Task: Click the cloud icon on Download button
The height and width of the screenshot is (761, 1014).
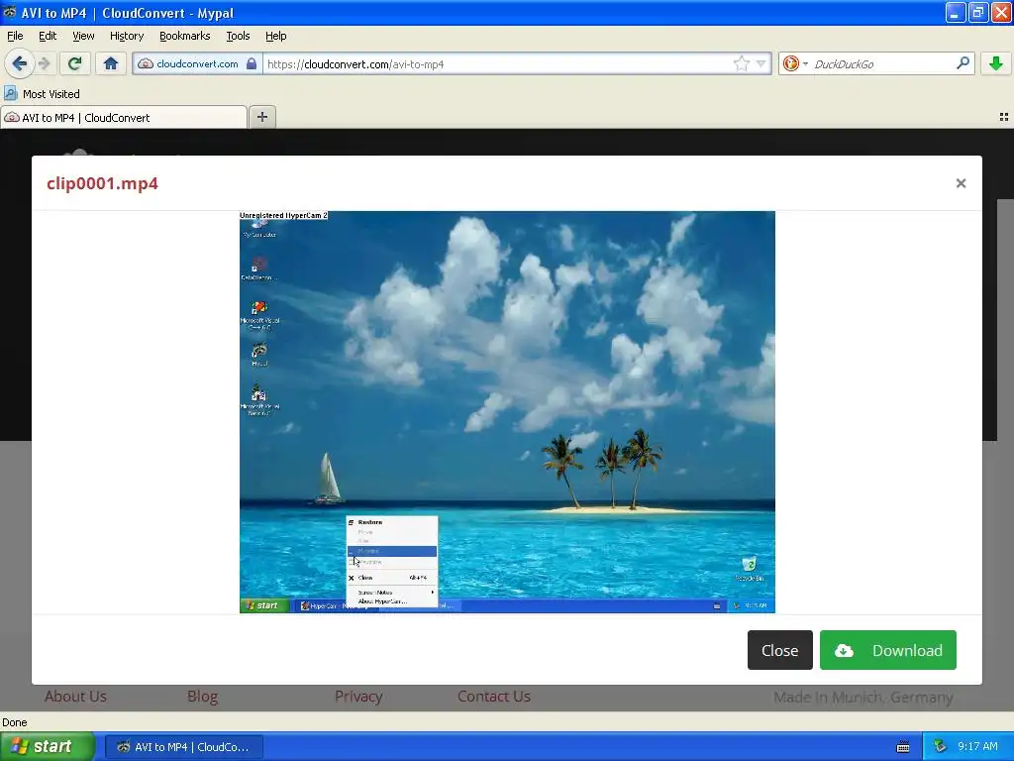Action: click(x=844, y=650)
